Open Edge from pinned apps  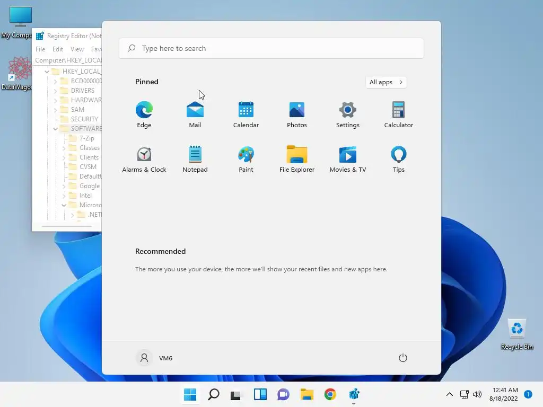(144, 114)
